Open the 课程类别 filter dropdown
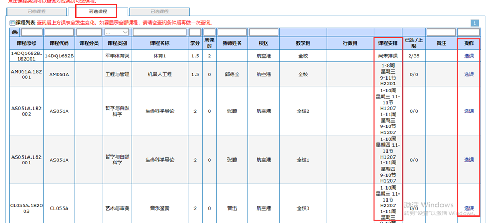The height and width of the screenshot is (223, 491). (117, 33)
